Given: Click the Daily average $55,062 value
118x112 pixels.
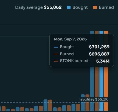Looking at the screenshot, I should 53,7.
